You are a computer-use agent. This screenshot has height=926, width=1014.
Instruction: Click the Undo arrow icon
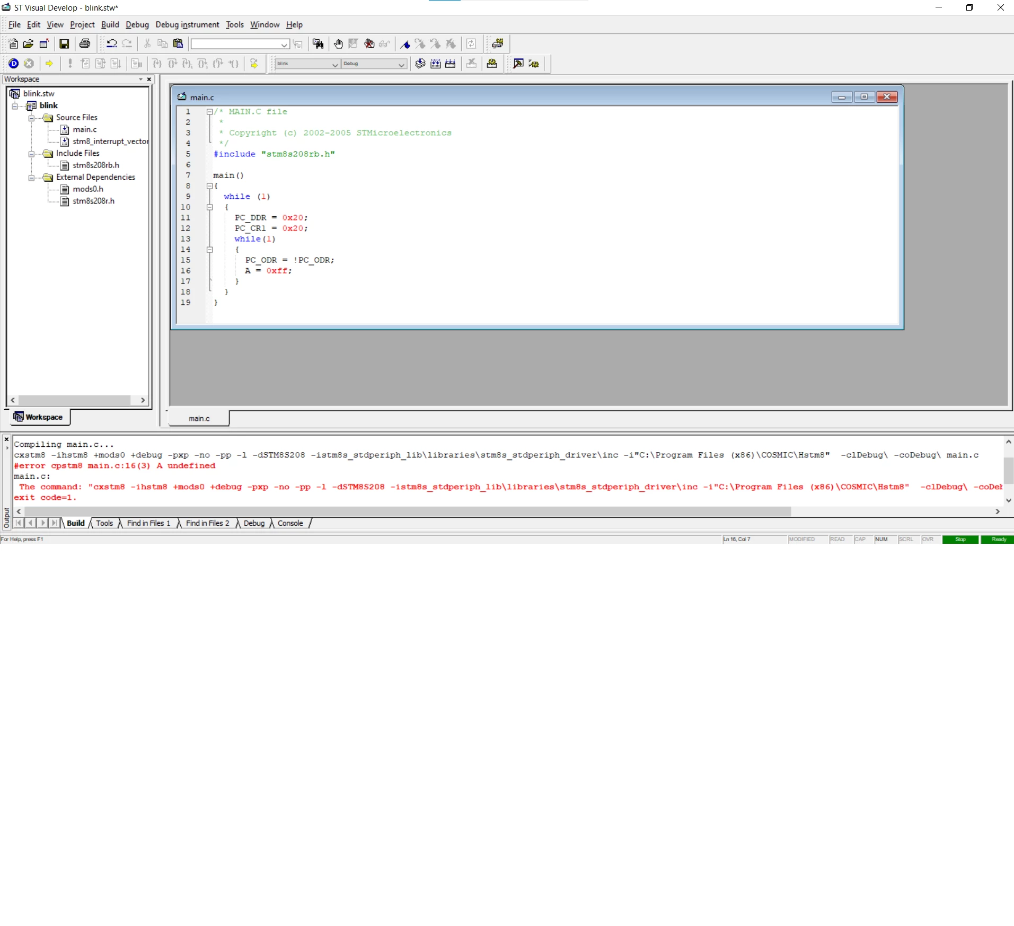click(x=111, y=44)
